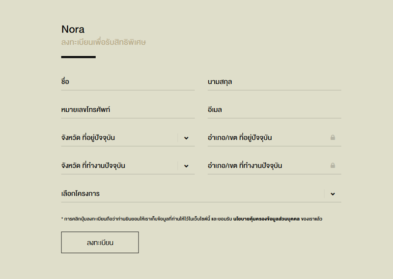Select the จังหวัด ที่ทำงานปัจจุบัน label text
The height and width of the screenshot is (279, 393).
[x=93, y=166]
